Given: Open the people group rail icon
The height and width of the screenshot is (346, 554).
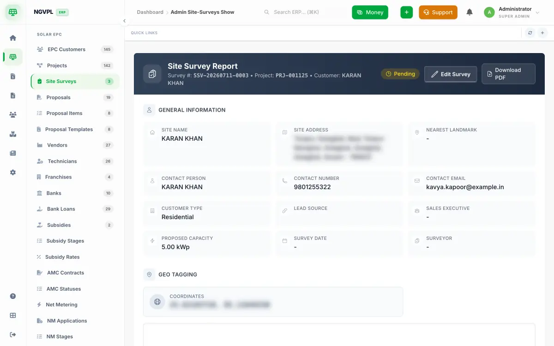Looking at the screenshot, I should 13,115.
